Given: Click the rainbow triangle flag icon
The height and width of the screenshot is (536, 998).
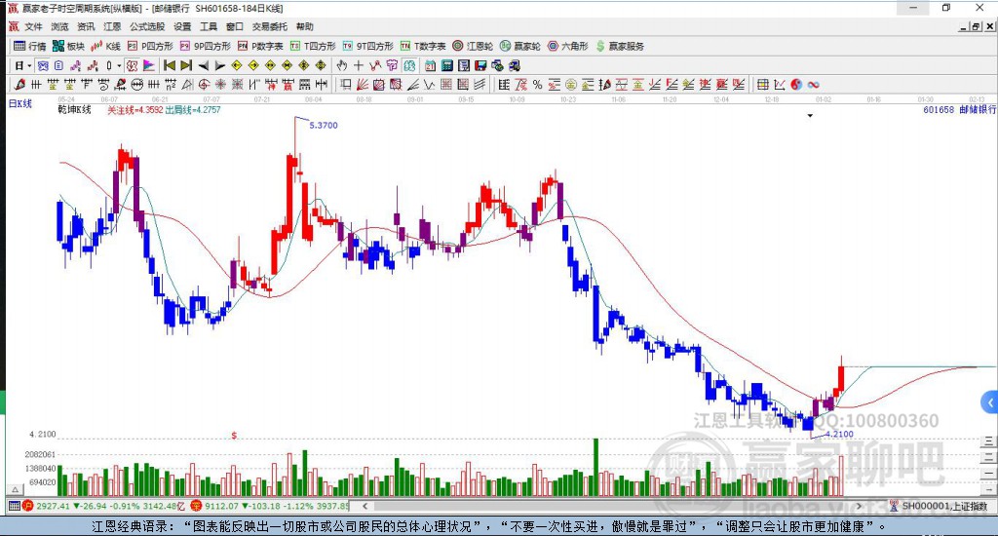Looking at the screenshot, I should click(x=149, y=65).
